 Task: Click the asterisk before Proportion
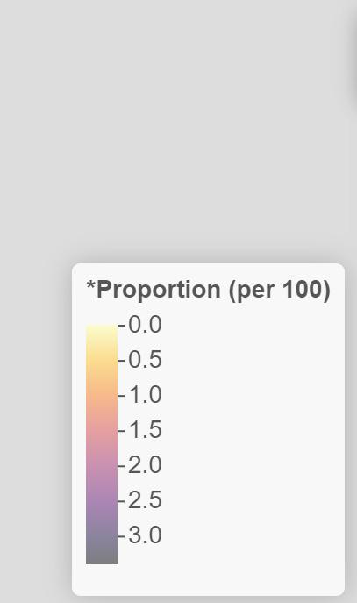90,285
